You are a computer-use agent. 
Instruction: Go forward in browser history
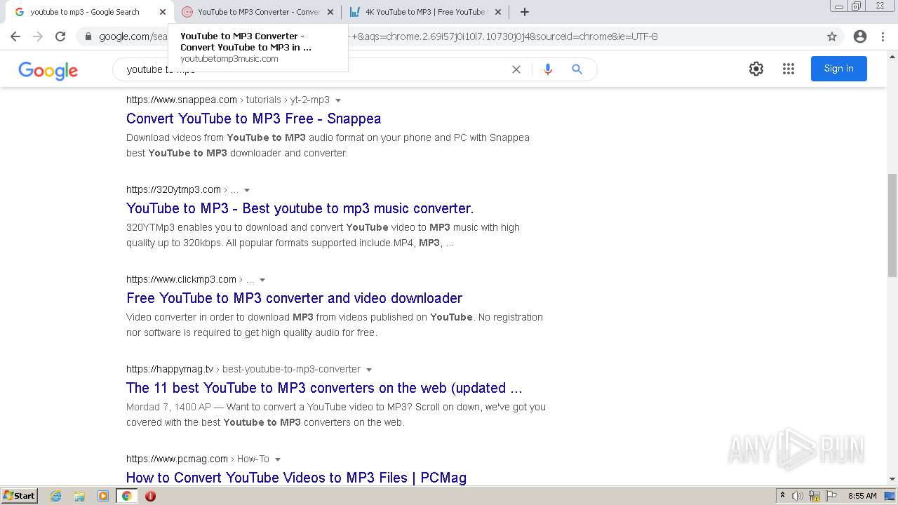(38, 36)
